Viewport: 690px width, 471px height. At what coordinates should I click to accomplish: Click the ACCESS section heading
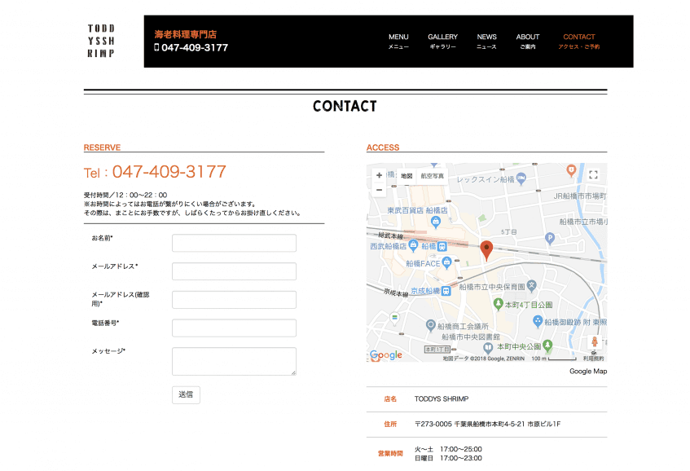383,147
